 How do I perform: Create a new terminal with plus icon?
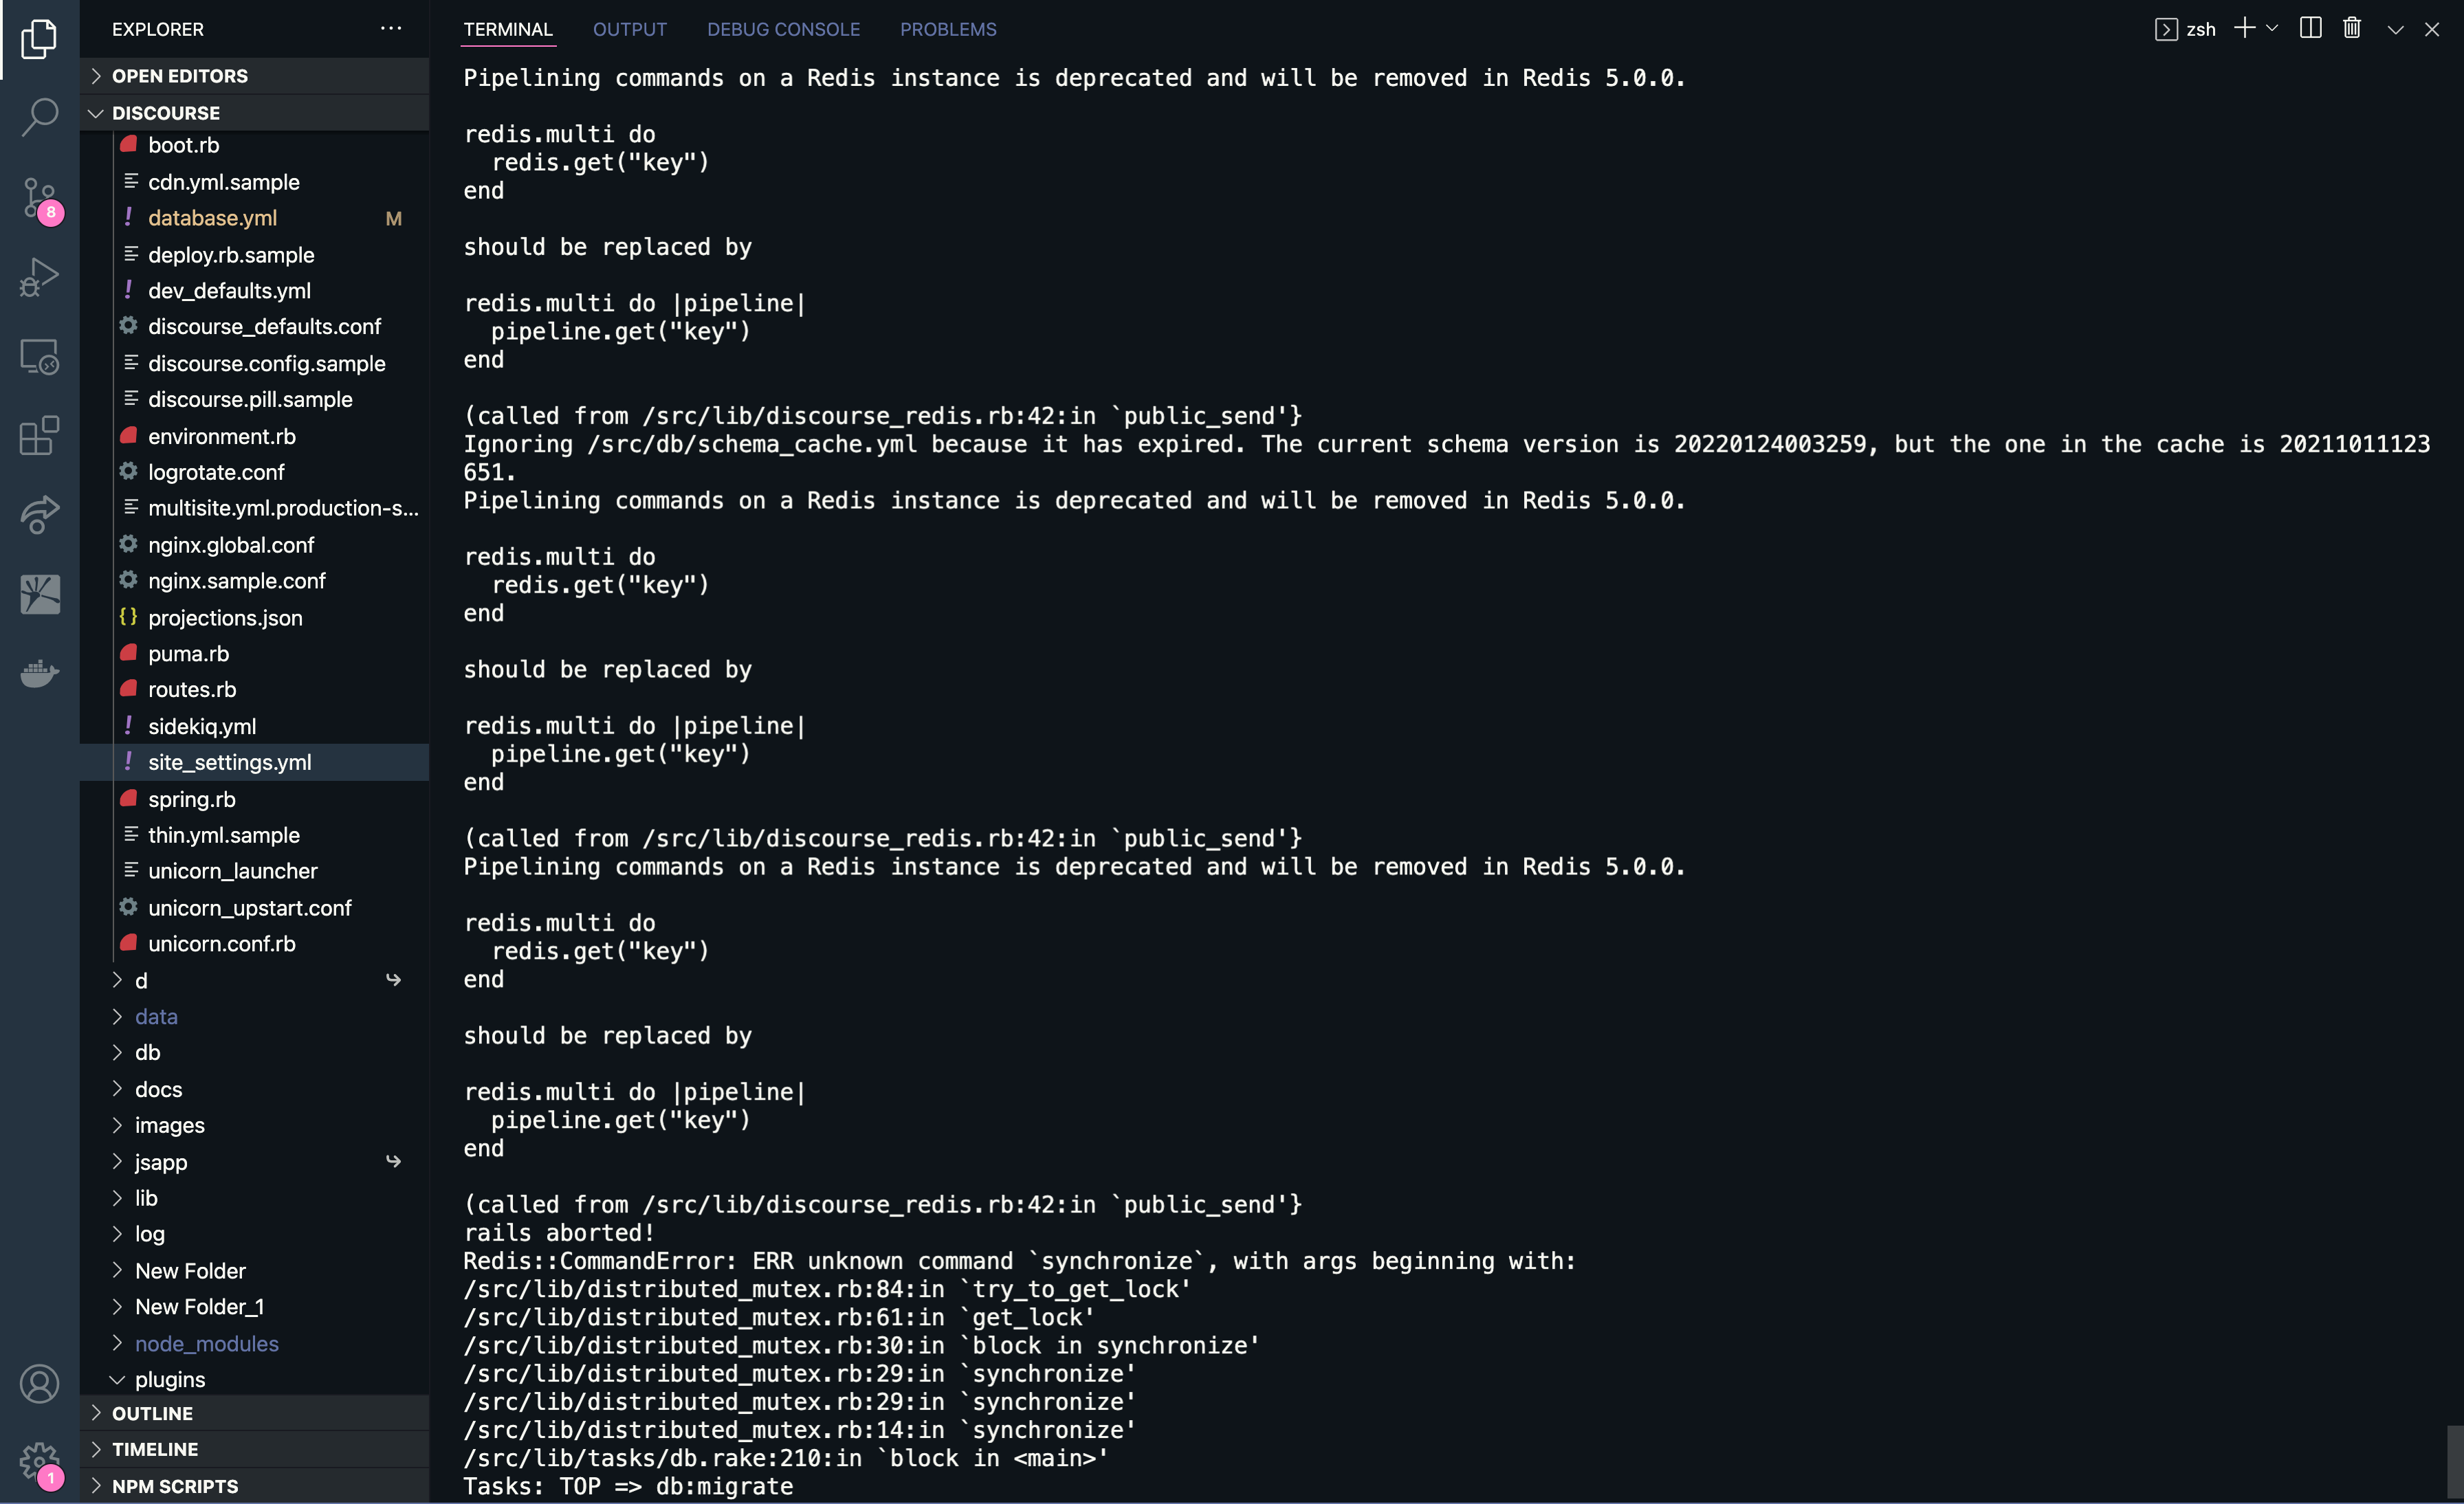tap(2244, 28)
